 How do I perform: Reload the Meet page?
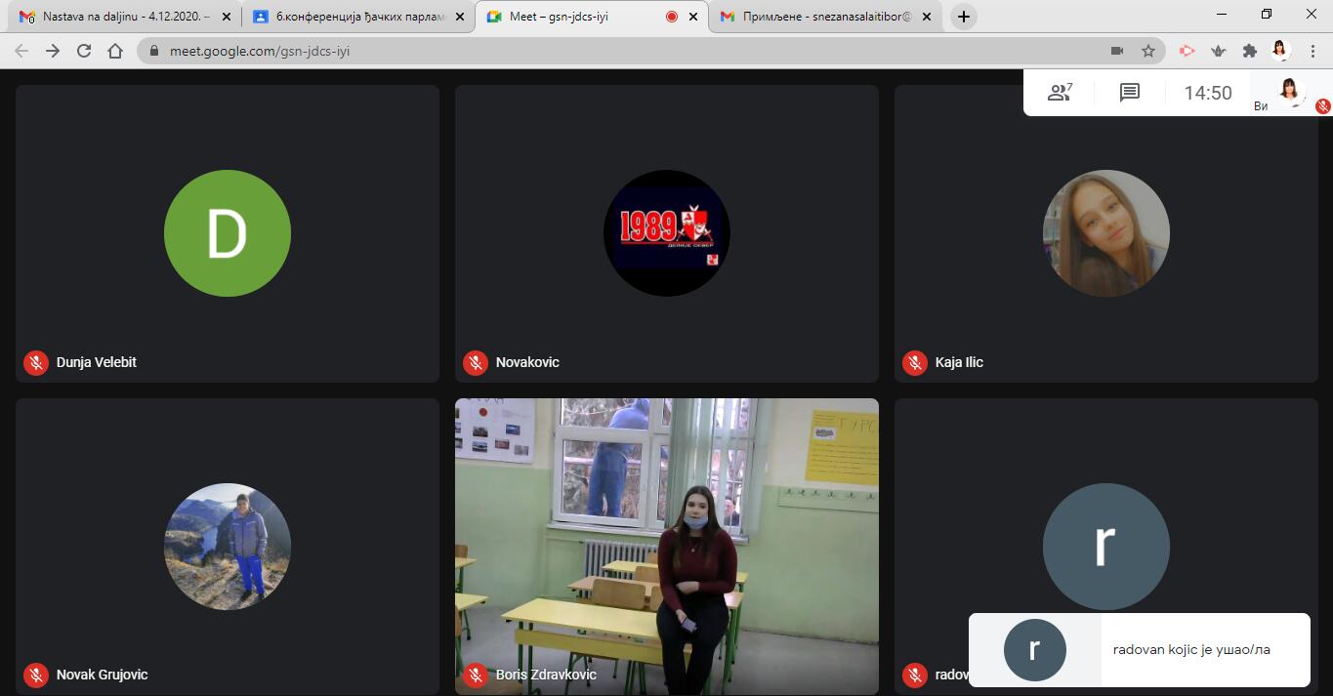(x=84, y=51)
